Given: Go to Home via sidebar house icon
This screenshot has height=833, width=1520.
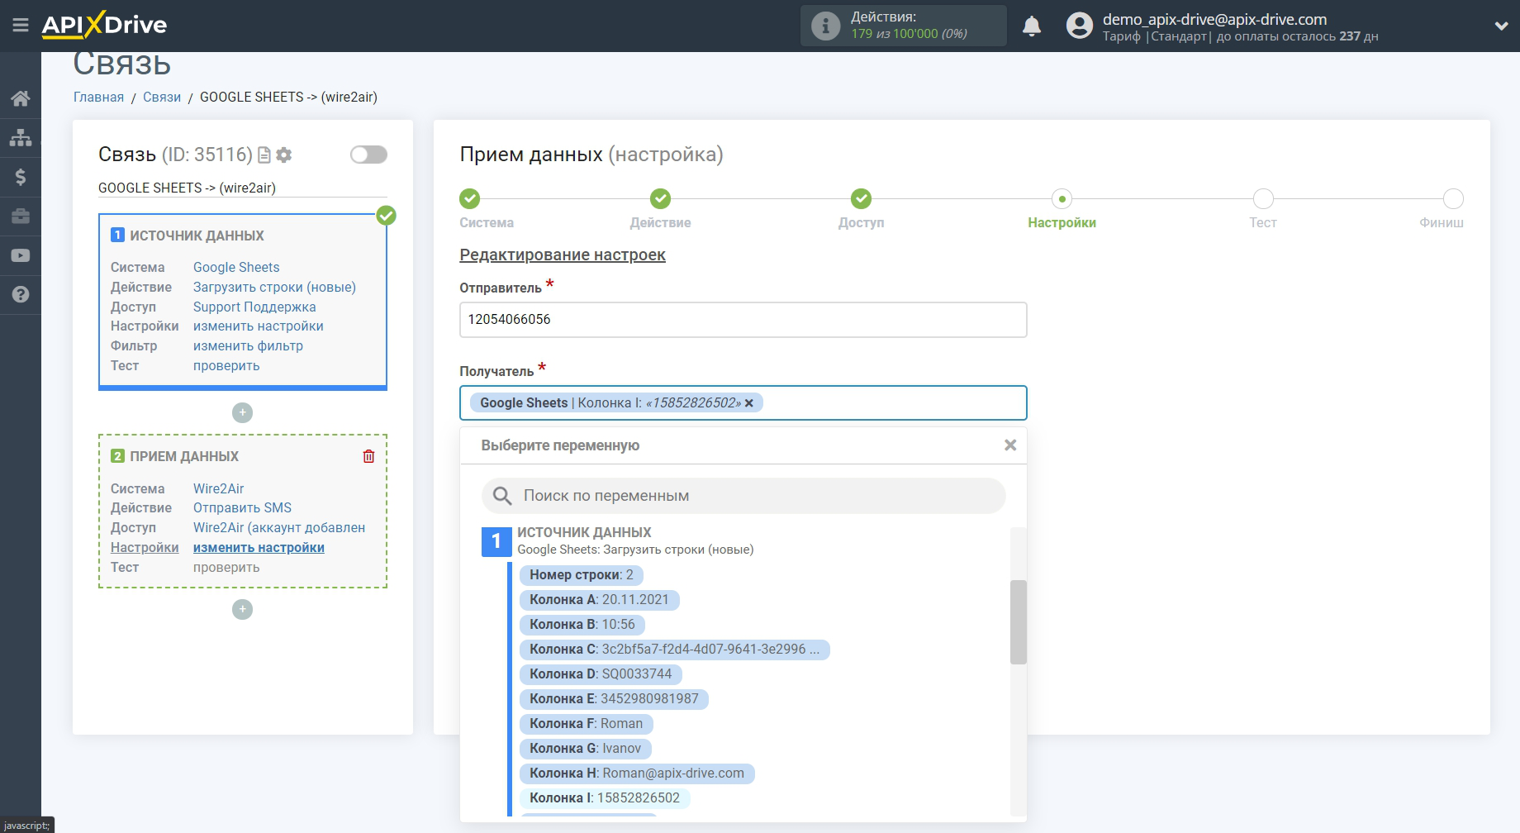Looking at the screenshot, I should 21,98.
